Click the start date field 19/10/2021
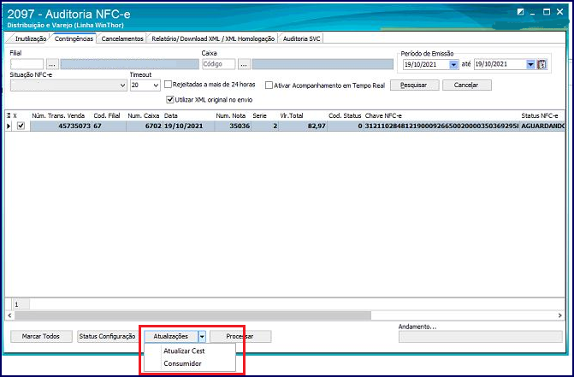Image resolution: width=574 pixels, height=377 pixels. click(x=426, y=64)
